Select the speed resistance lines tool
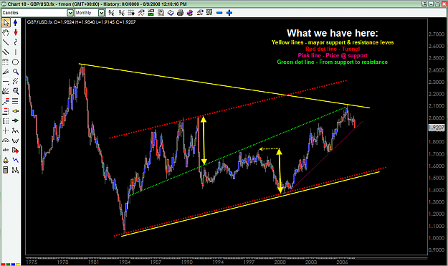 point(16,82)
